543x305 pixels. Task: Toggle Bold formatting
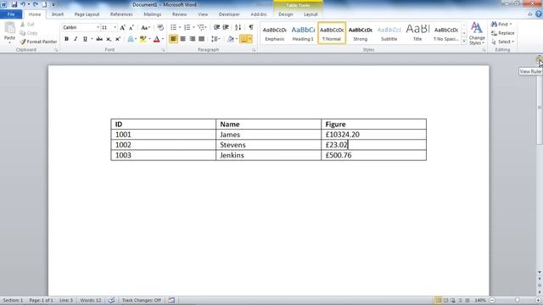coord(66,39)
